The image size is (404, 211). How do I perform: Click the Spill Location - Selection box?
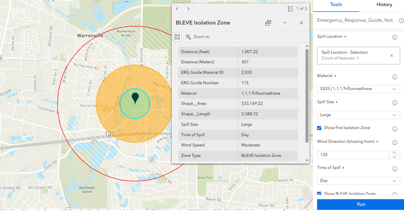coord(358,56)
